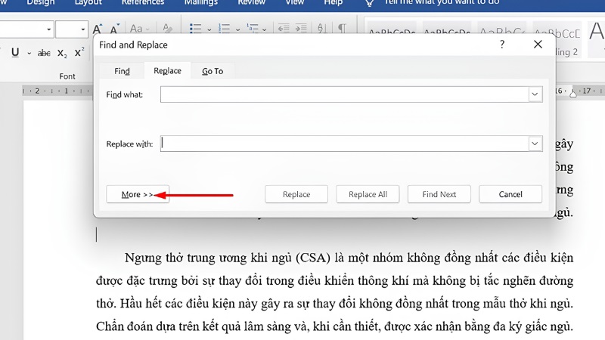This screenshot has height=340, width=605.
Task: Click text 'Ngưng thở trung ương' in document
Action: [x=185, y=258]
